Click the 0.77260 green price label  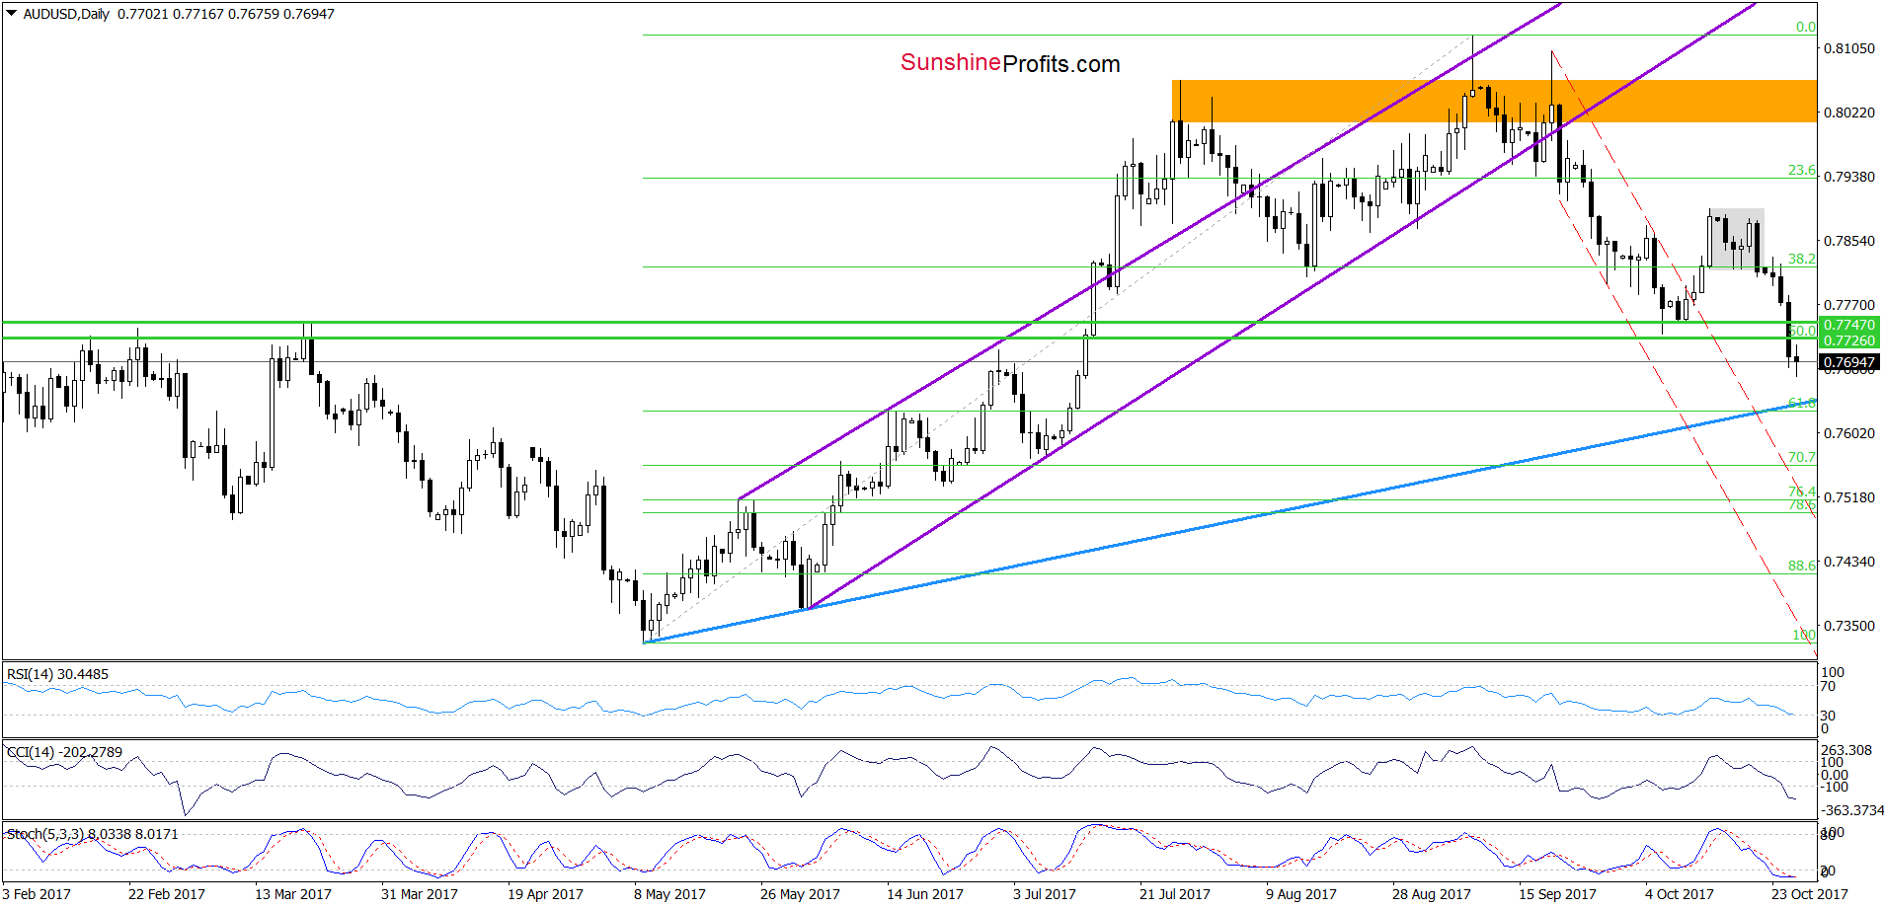coord(1848,340)
